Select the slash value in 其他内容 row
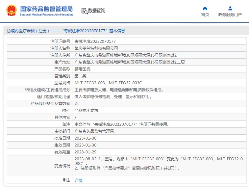This screenshot has height=187, width=249. click(x=75, y=118)
